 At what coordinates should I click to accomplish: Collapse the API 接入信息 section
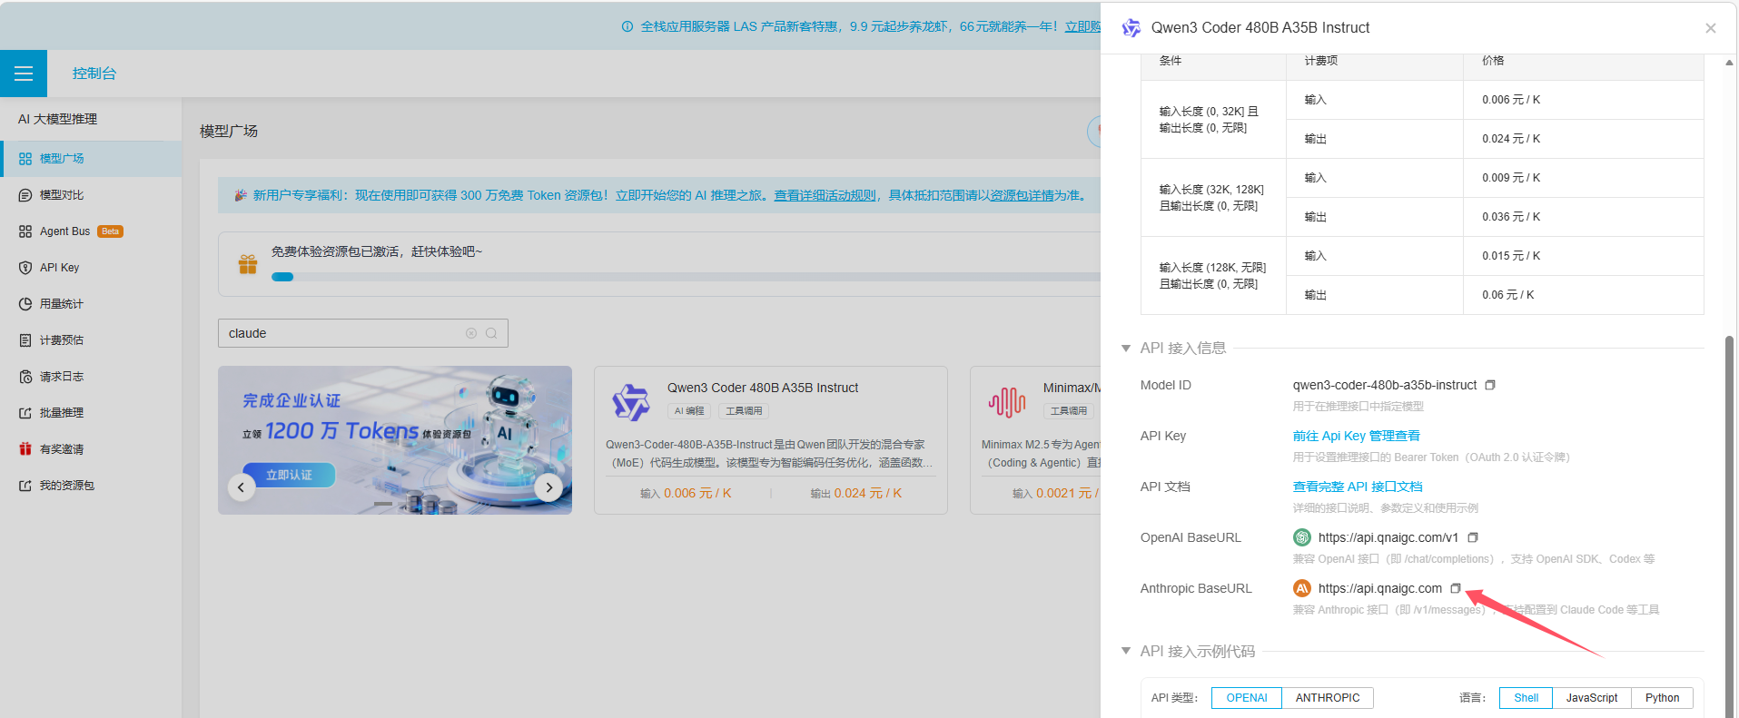coord(1126,348)
